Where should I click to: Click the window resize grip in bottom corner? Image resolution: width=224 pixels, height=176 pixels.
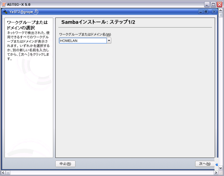tap(221, 173)
